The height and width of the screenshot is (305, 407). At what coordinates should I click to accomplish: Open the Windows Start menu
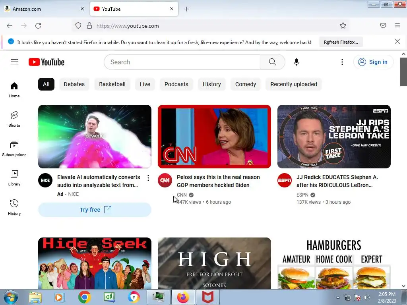click(11, 297)
